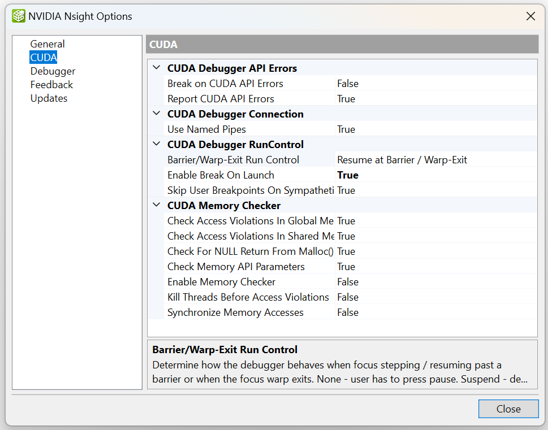Go to the Updates options page

click(x=49, y=98)
